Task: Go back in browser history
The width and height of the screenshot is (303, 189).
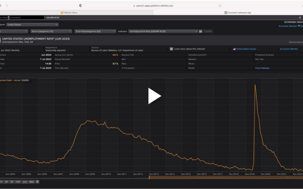Action: (1, 6)
